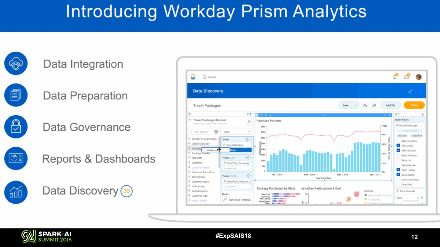Image resolution: width=440 pixels, height=247 pixels.
Task: Click the Data Integration cloud icon
Action: 16,63
